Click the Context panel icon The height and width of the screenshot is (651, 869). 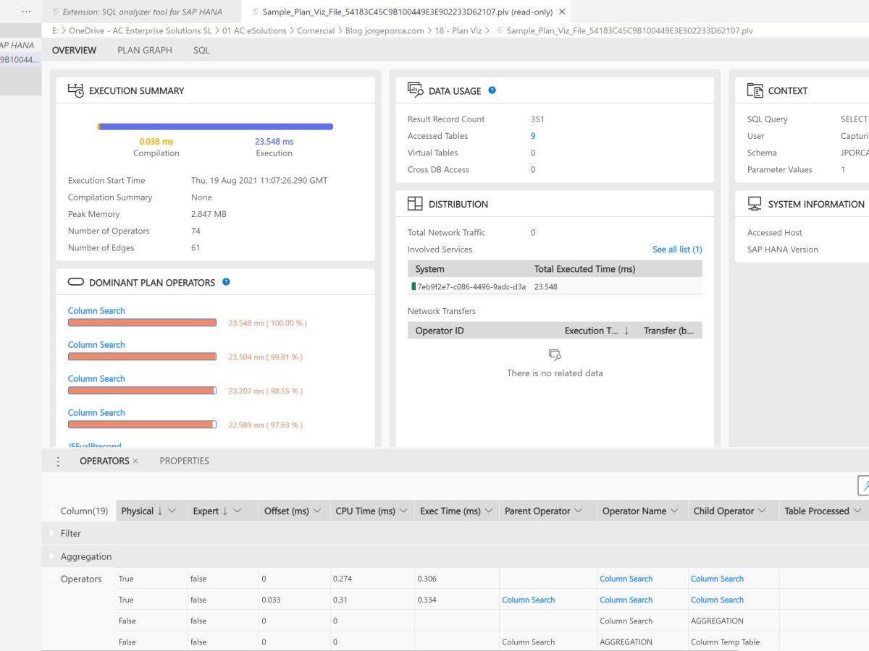click(x=755, y=90)
